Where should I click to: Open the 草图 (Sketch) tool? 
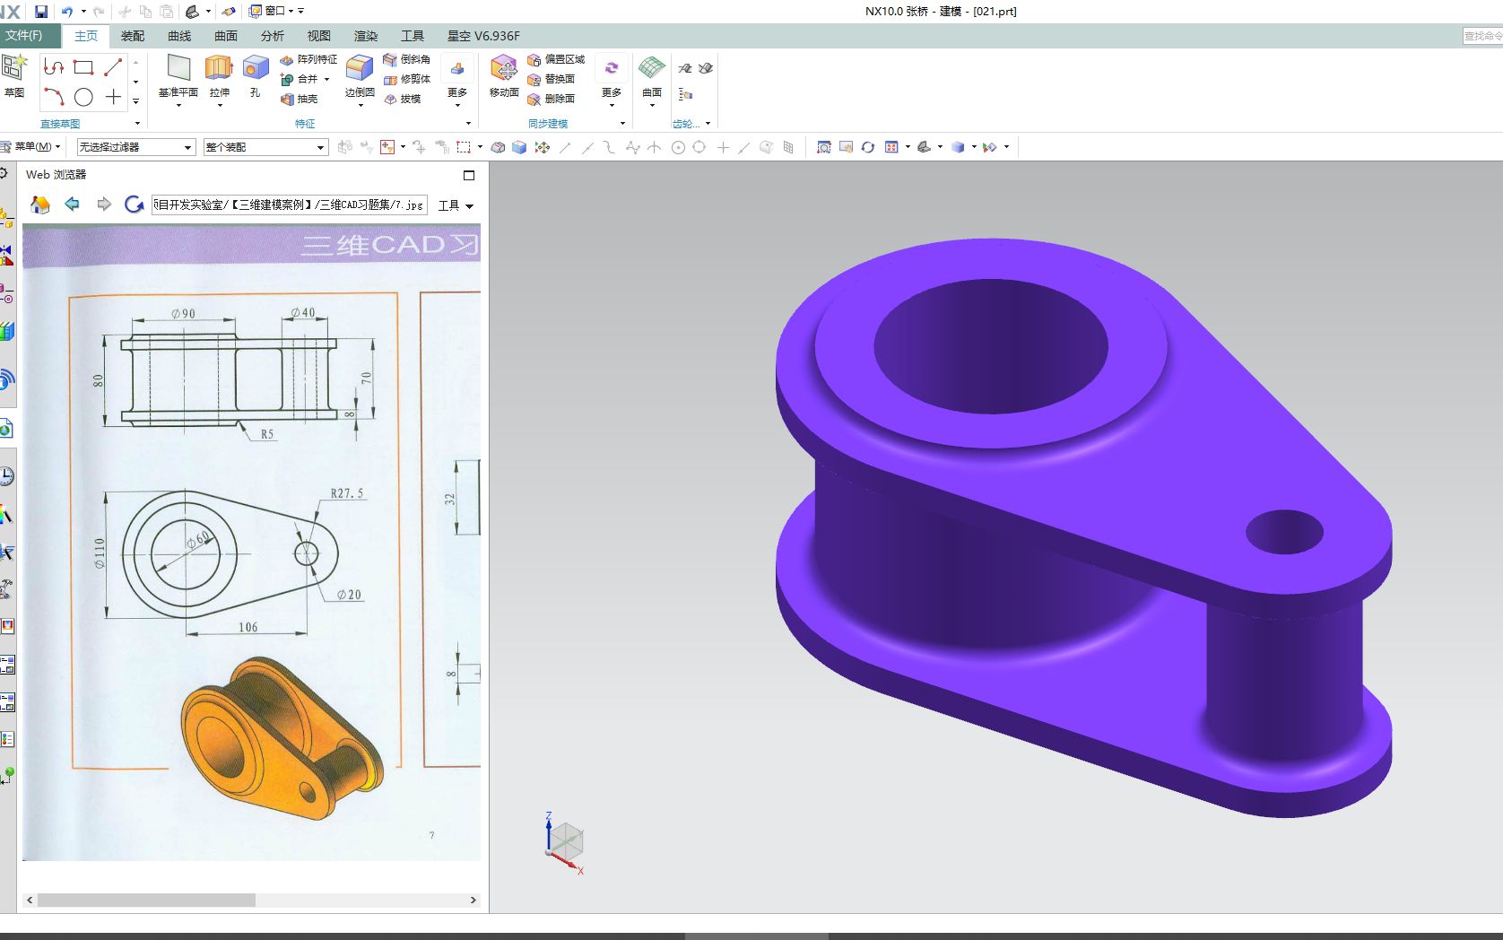point(14,76)
